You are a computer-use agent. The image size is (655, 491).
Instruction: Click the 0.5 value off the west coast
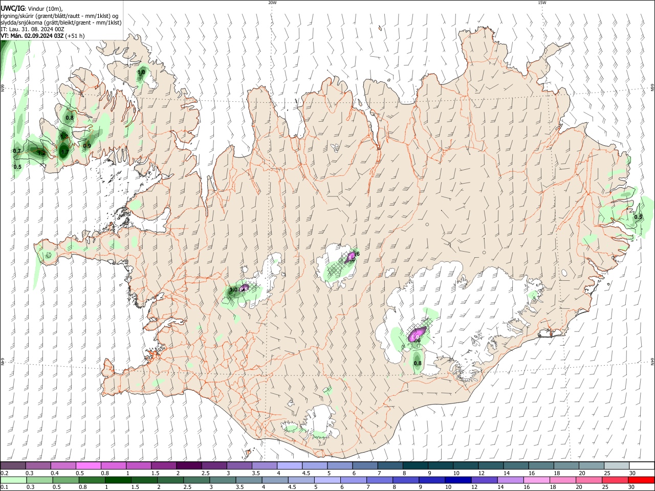pyautogui.click(x=17, y=167)
